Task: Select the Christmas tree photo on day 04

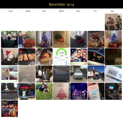Action: 44,39
